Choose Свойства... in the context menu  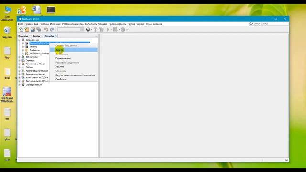[x=73, y=79]
